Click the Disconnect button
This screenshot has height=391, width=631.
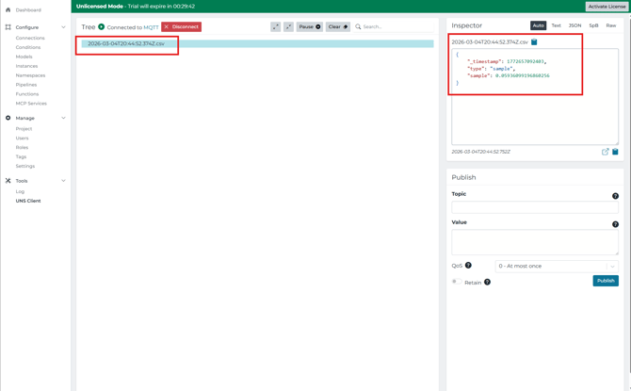tap(182, 26)
